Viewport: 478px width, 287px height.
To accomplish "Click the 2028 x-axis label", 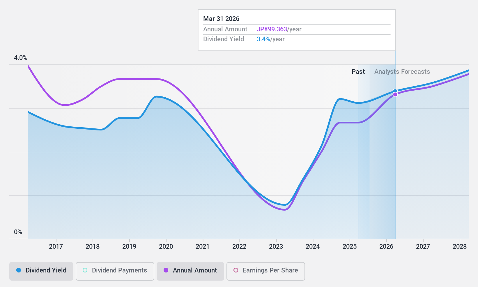I will [460, 247].
